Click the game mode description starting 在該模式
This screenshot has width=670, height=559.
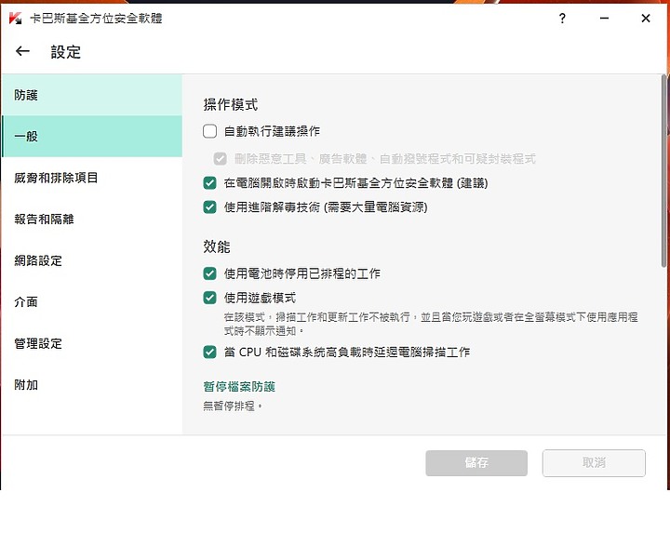click(431, 324)
